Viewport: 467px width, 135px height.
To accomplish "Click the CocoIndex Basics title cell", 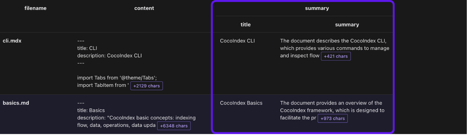I will [241, 103].
